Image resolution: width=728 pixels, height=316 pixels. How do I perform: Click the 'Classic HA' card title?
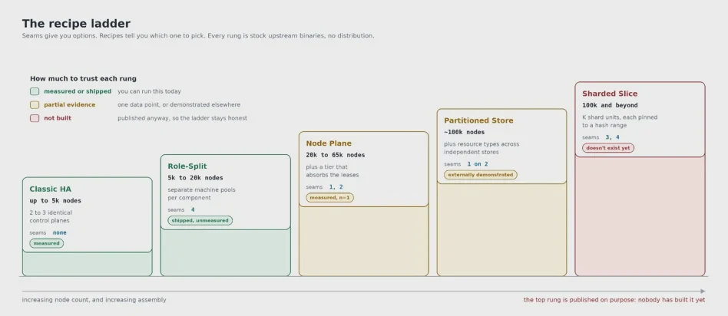tap(50, 189)
